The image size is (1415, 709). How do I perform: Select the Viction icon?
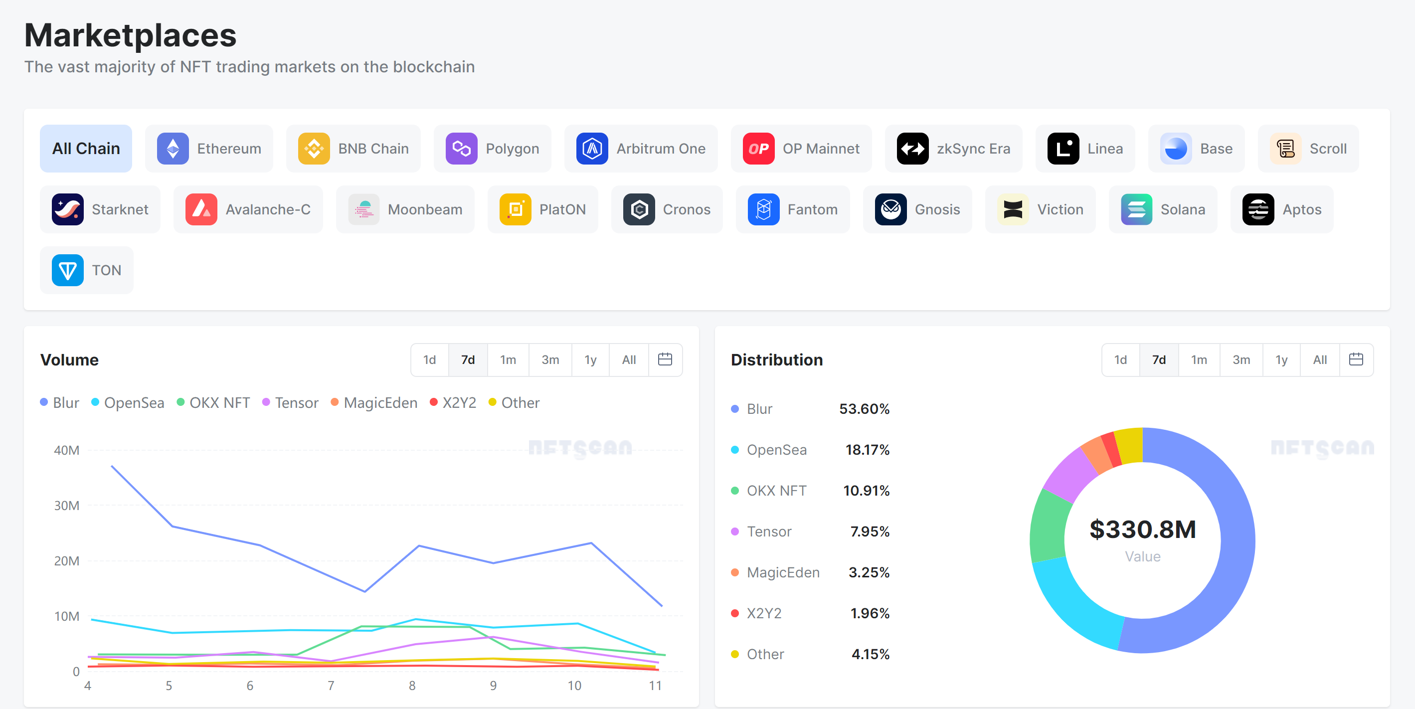[1013, 210]
